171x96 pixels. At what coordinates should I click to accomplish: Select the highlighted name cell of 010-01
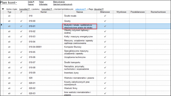tap(79, 26)
